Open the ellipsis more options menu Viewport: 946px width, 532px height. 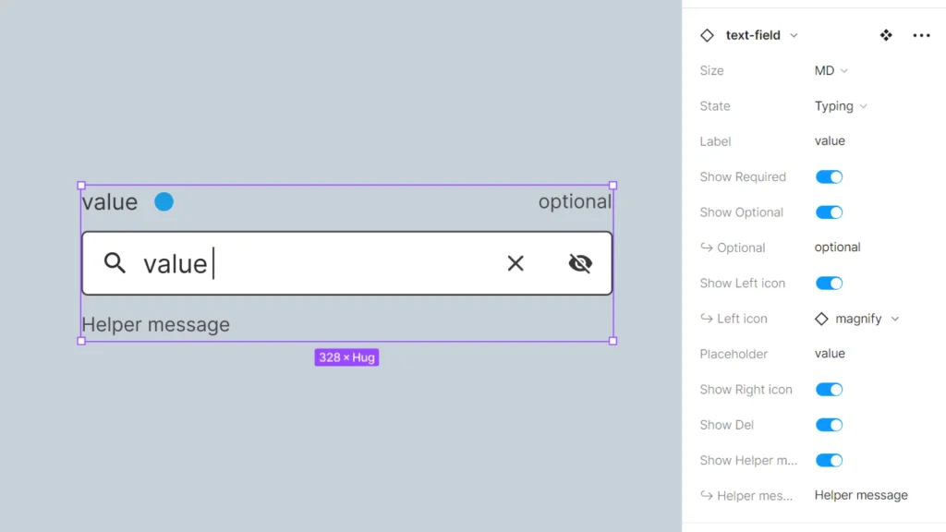[x=921, y=35]
